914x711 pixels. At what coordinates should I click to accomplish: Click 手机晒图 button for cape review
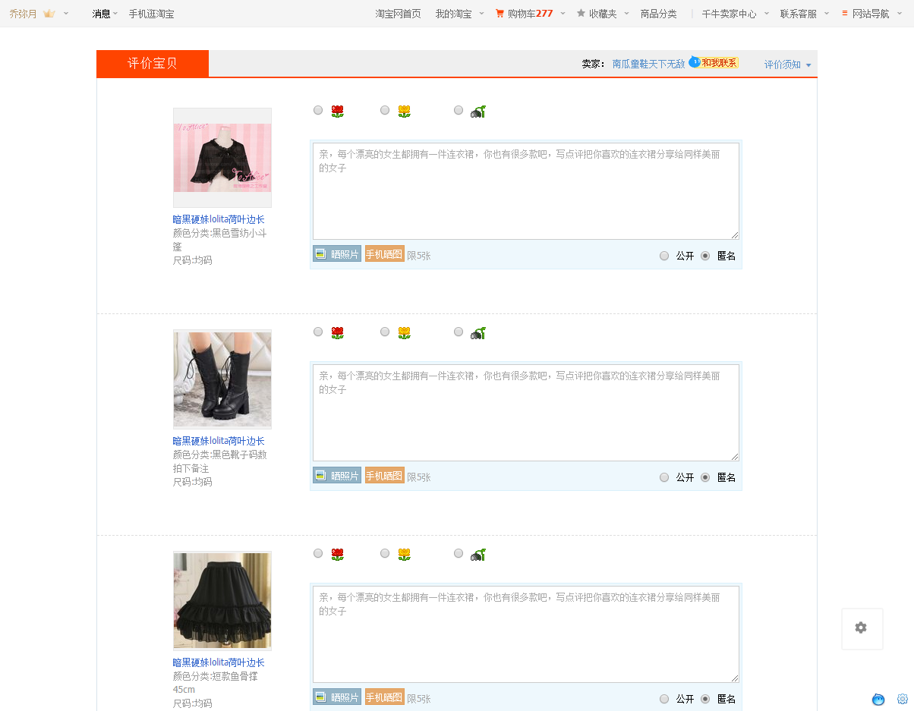384,254
